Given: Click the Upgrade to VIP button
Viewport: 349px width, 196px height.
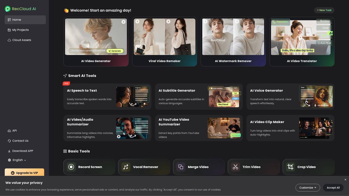Looking at the screenshot, I should [24, 173].
